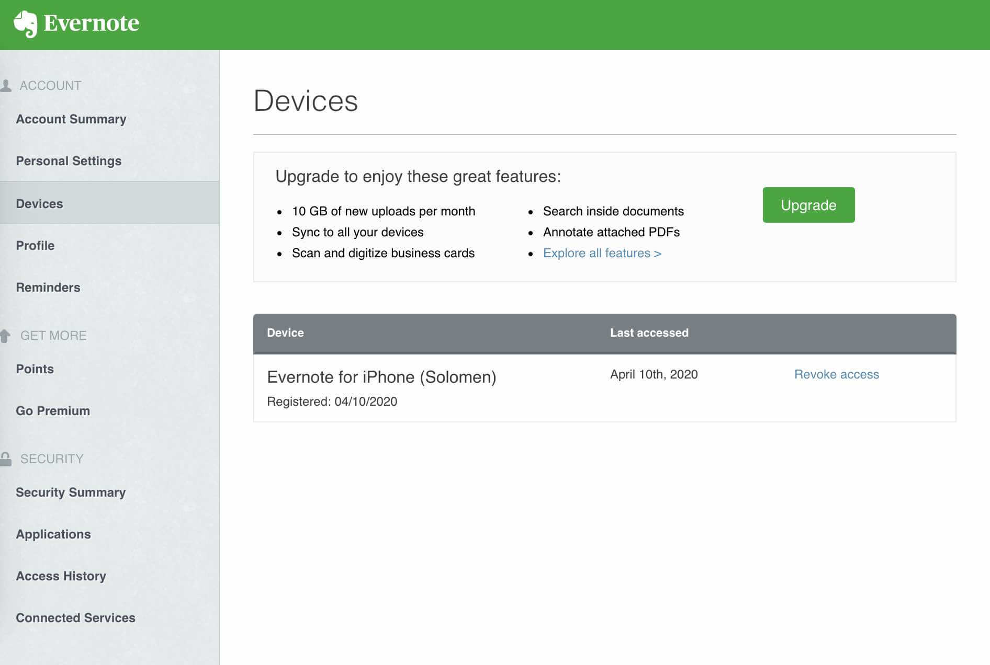Screen dimensions: 990x665
Task: Click 'Annotate attached PDFs' text
Action: pyautogui.click(x=611, y=232)
